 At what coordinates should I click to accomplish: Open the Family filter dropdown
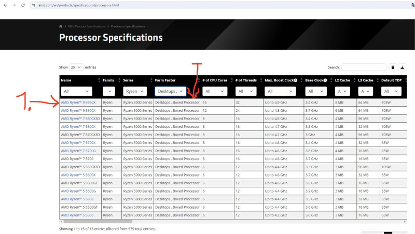(109, 91)
